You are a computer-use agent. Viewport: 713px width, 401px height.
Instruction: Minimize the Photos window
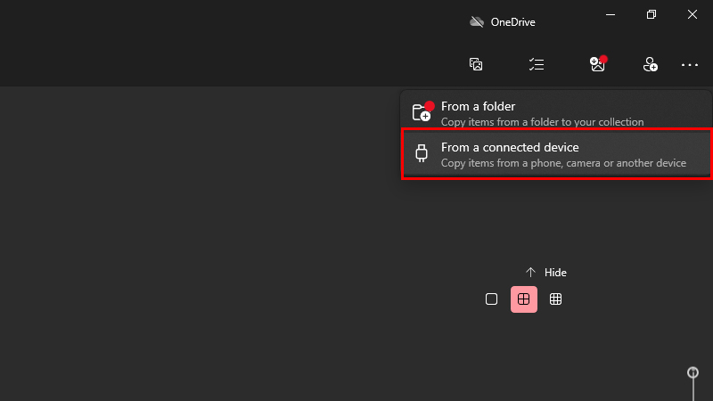click(611, 14)
